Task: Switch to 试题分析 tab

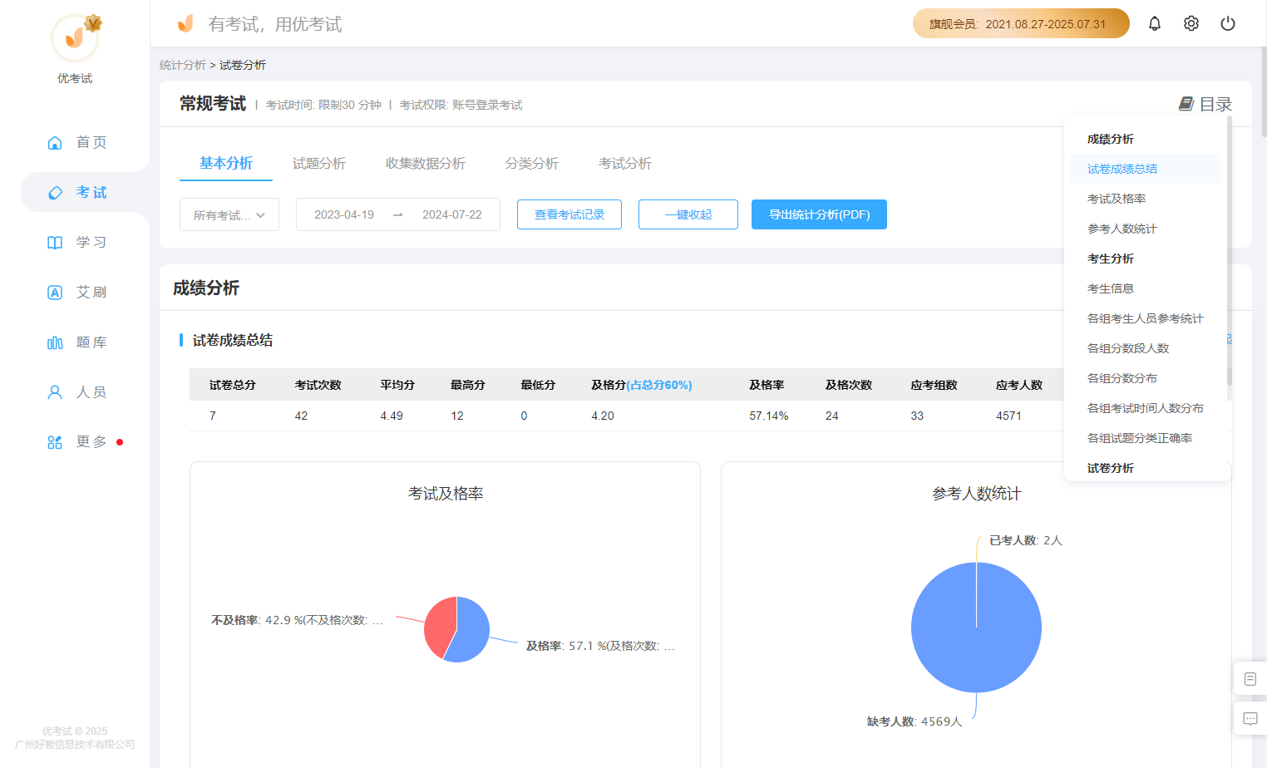Action: pyautogui.click(x=319, y=163)
